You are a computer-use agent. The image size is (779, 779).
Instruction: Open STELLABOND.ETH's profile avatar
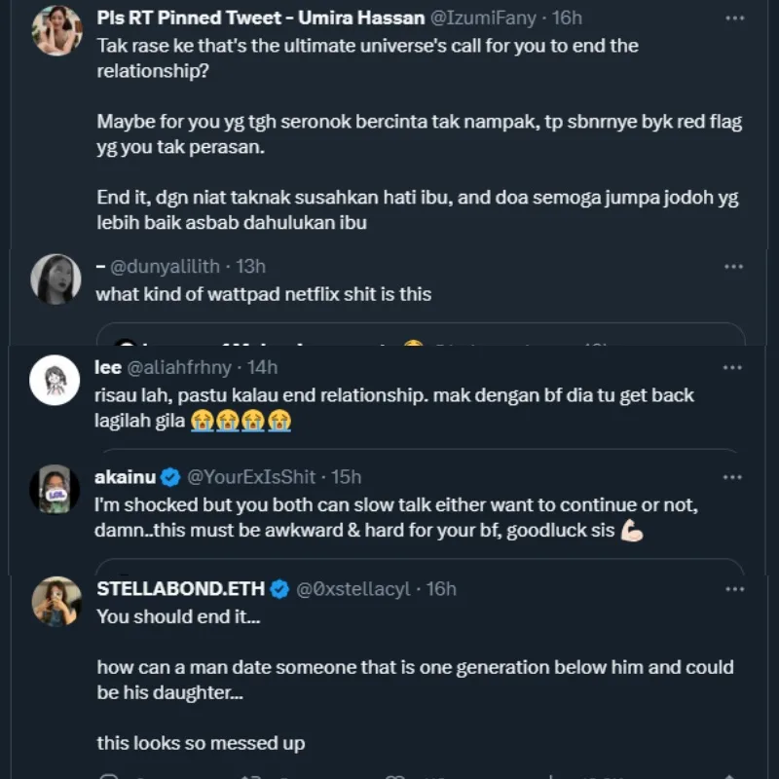tap(56, 601)
